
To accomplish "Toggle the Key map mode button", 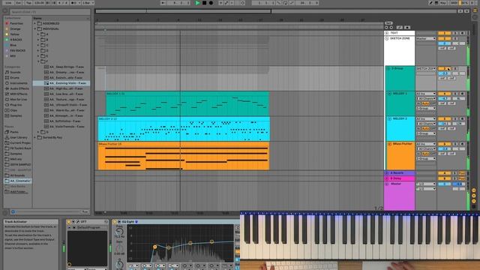I will [x=443, y=3].
